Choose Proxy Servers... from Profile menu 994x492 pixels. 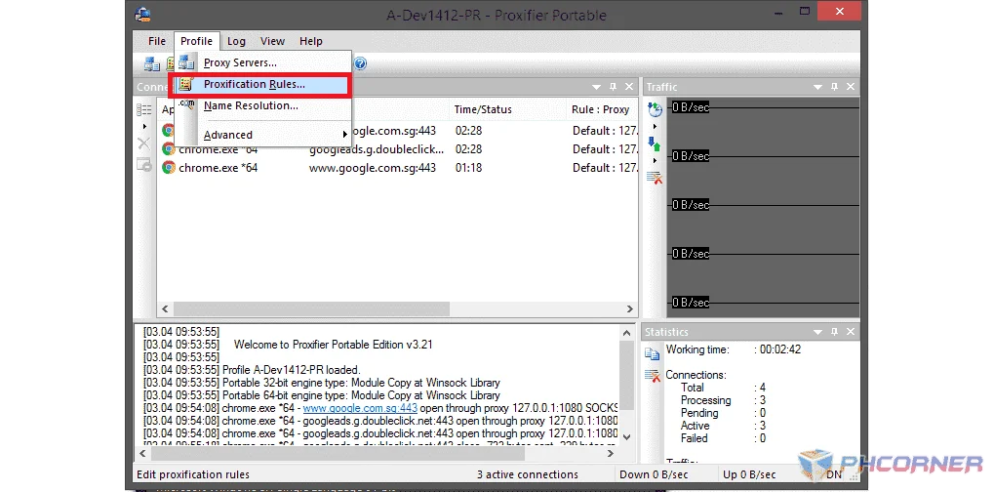263,62
